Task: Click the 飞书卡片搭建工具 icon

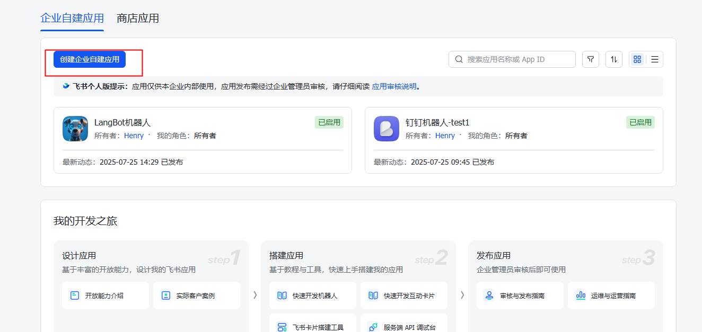Action: pos(282,327)
